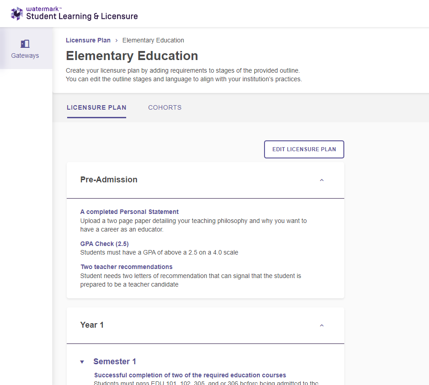Open the GPA Check (2.5) requirement
This screenshot has width=429, height=385.
(x=104, y=244)
